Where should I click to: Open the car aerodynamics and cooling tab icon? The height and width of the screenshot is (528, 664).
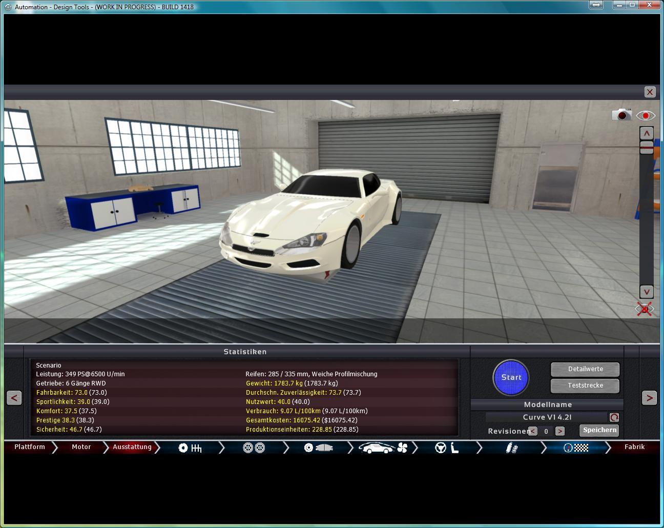382,448
